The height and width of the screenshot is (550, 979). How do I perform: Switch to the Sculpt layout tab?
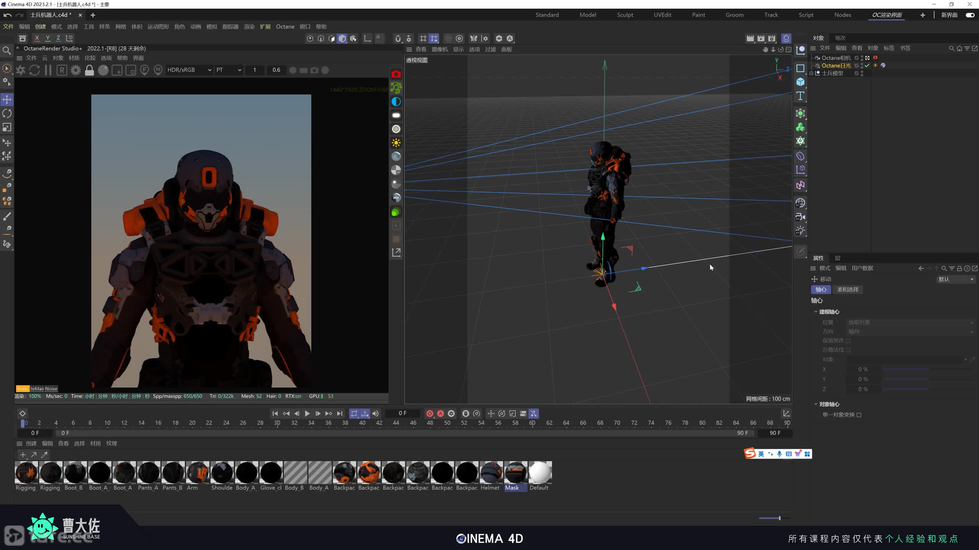(625, 15)
